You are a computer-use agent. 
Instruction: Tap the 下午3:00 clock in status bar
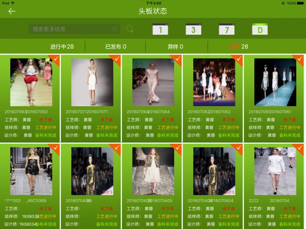pyautogui.click(x=153, y=3)
